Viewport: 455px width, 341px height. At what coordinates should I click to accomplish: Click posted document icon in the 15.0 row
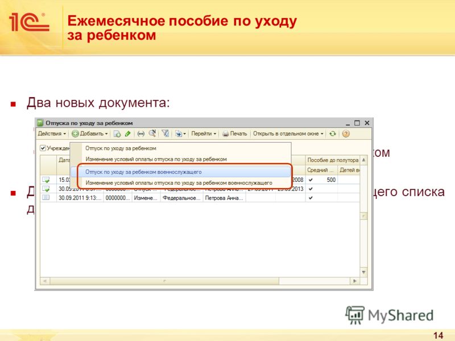tap(46, 180)
